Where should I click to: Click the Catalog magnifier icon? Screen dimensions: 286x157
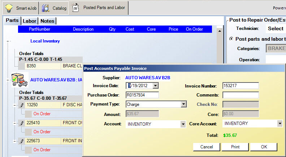(x=45, y=8)
